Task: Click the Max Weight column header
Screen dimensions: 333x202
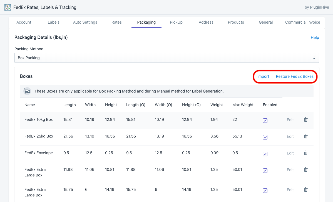Action: tap(243, 105)
